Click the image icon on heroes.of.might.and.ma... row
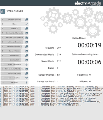103x120 pixels. 26,69
